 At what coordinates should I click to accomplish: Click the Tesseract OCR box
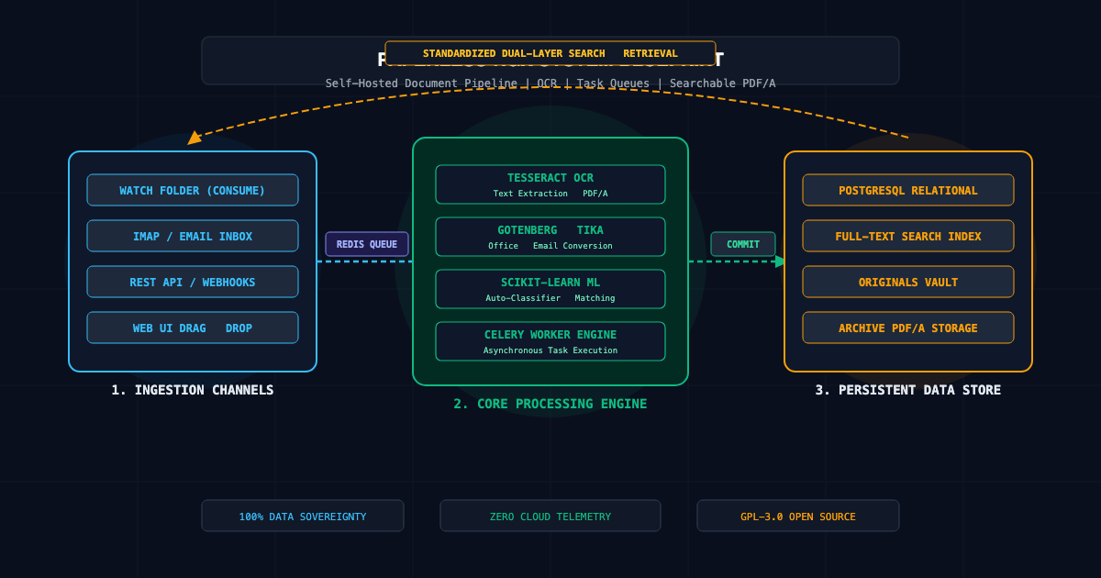coord(550,184)
